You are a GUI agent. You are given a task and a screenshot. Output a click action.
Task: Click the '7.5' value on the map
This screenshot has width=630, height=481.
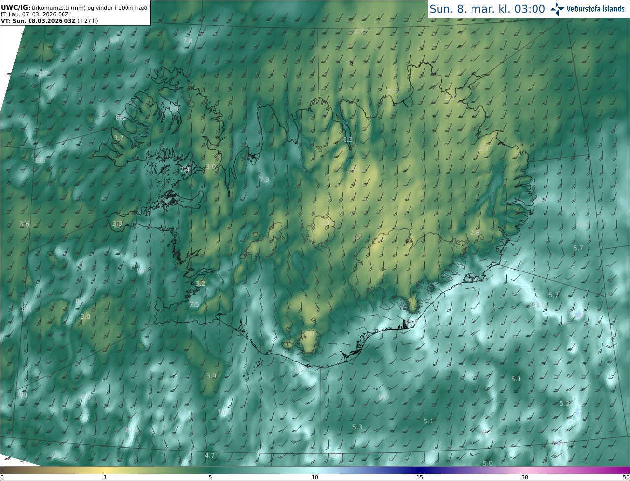click(194, 305)
